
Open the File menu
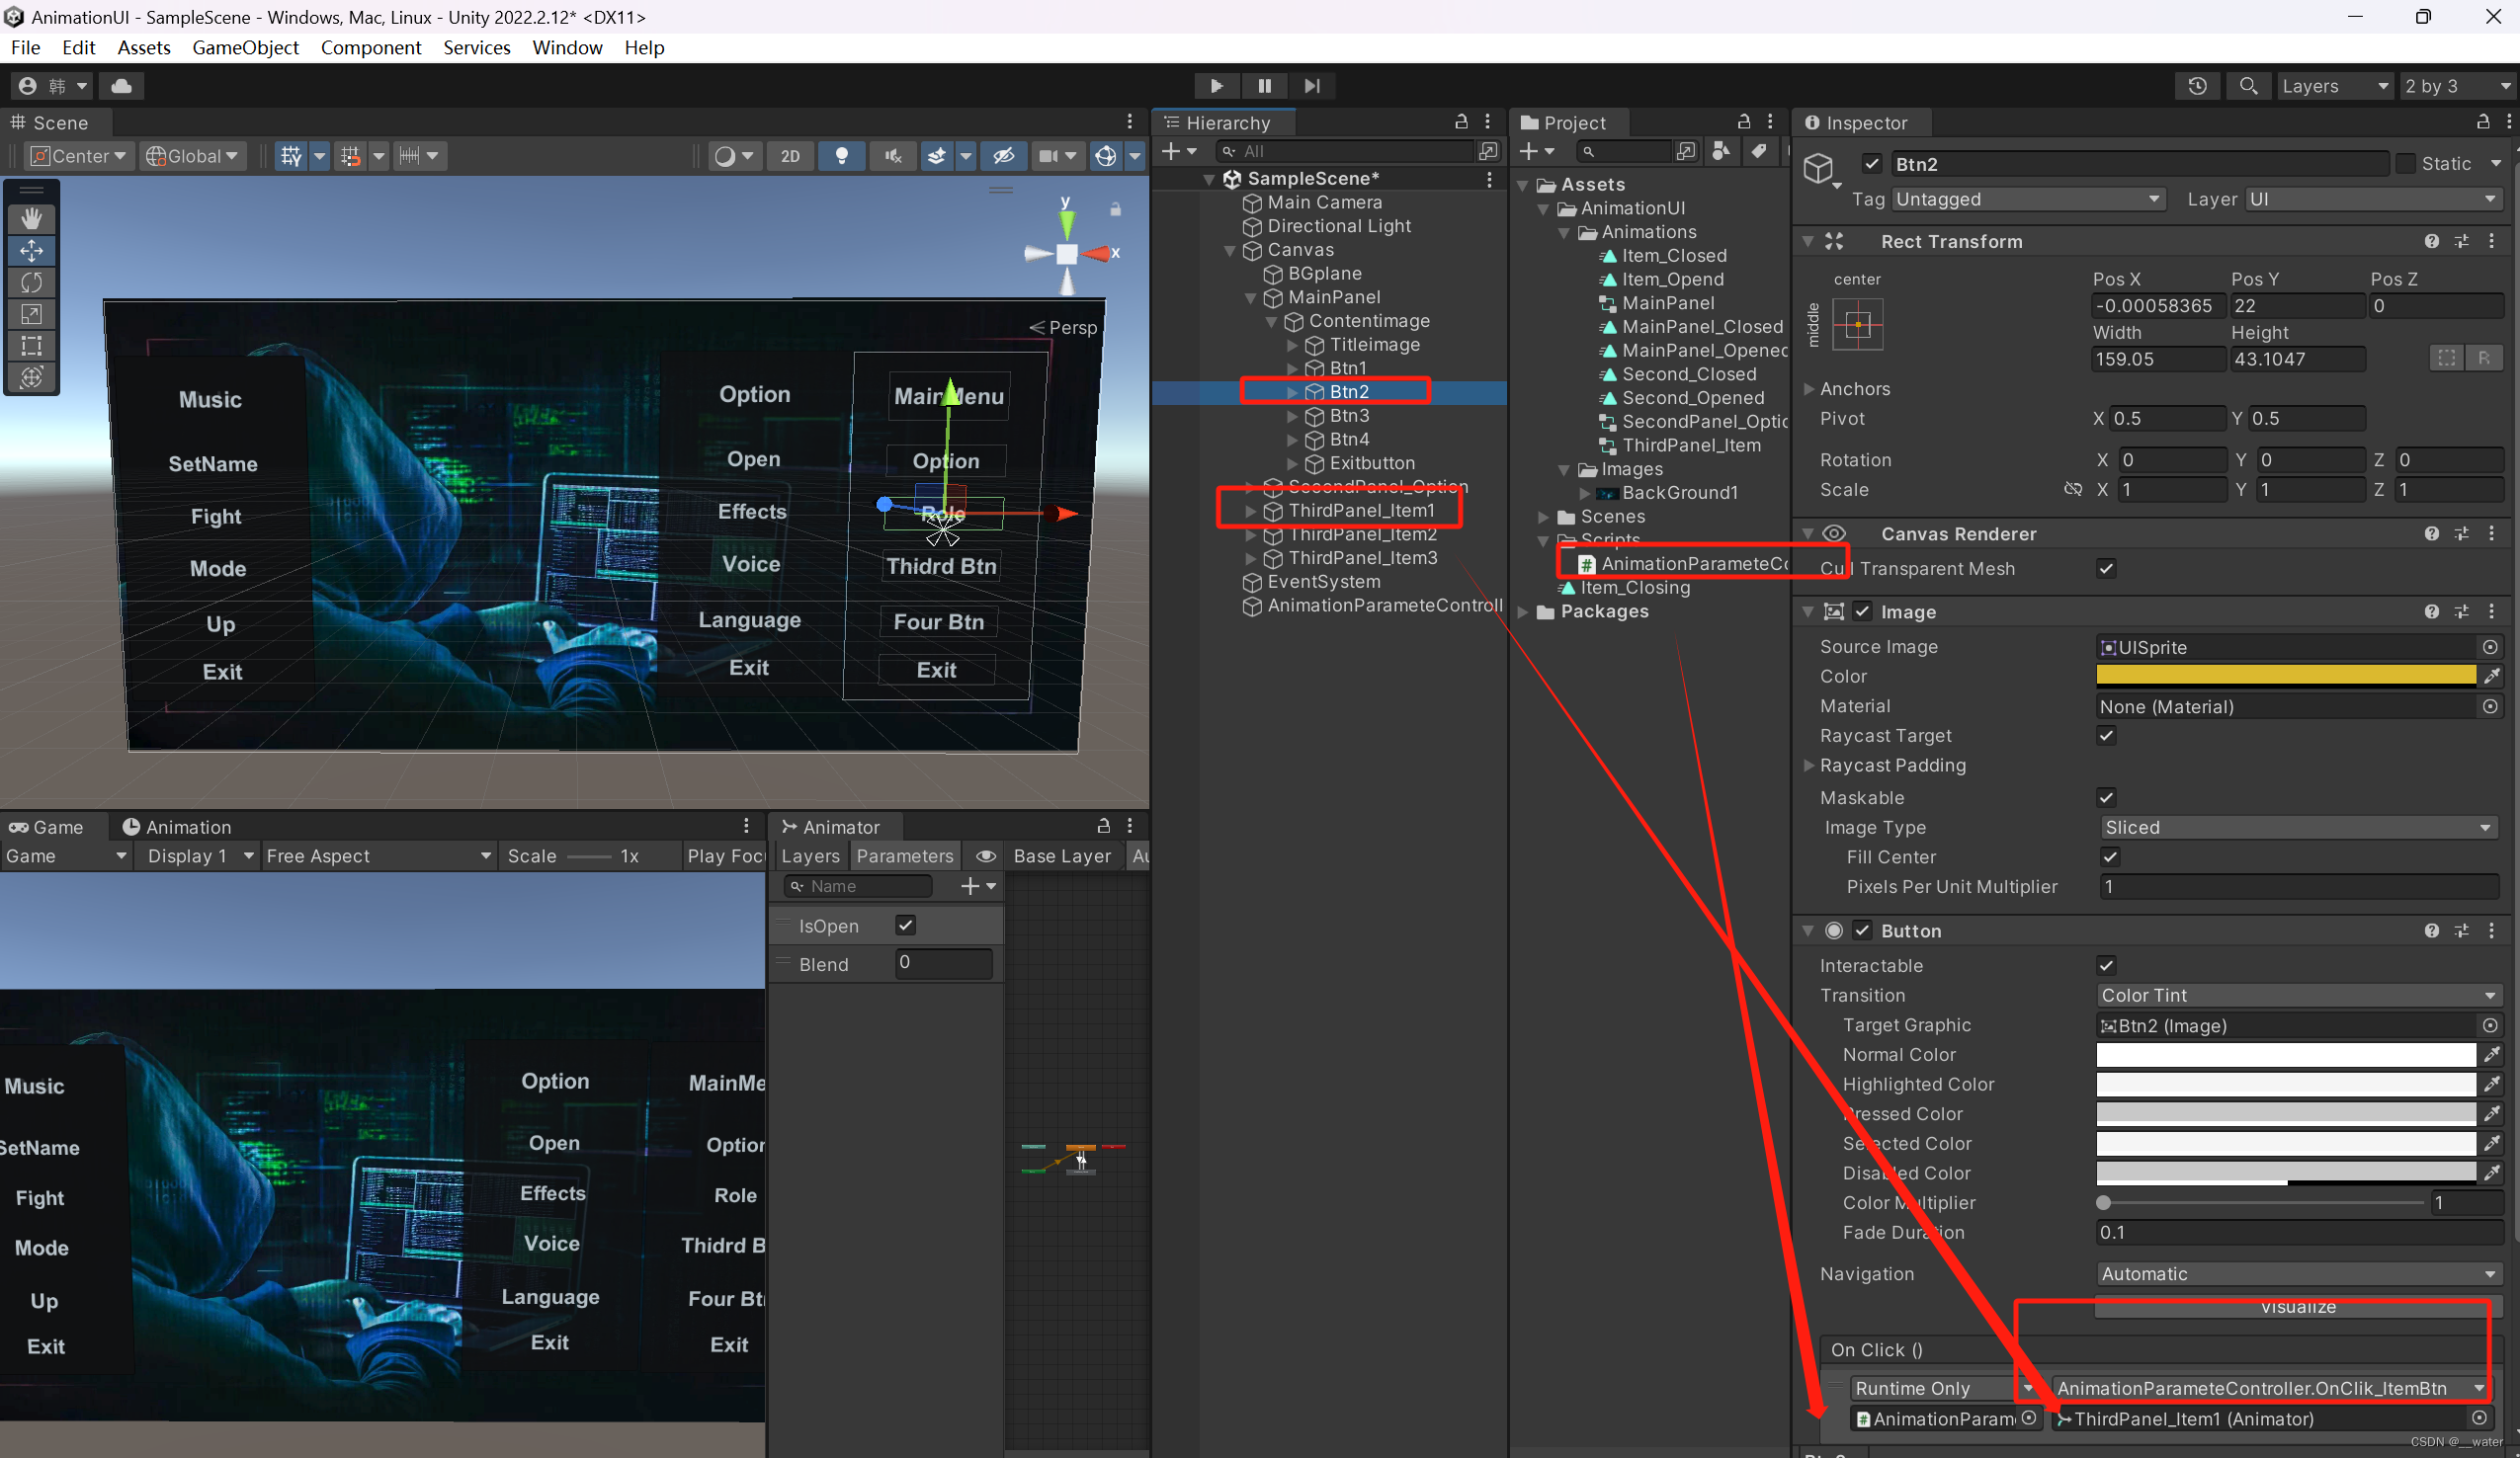pos(25,48)
